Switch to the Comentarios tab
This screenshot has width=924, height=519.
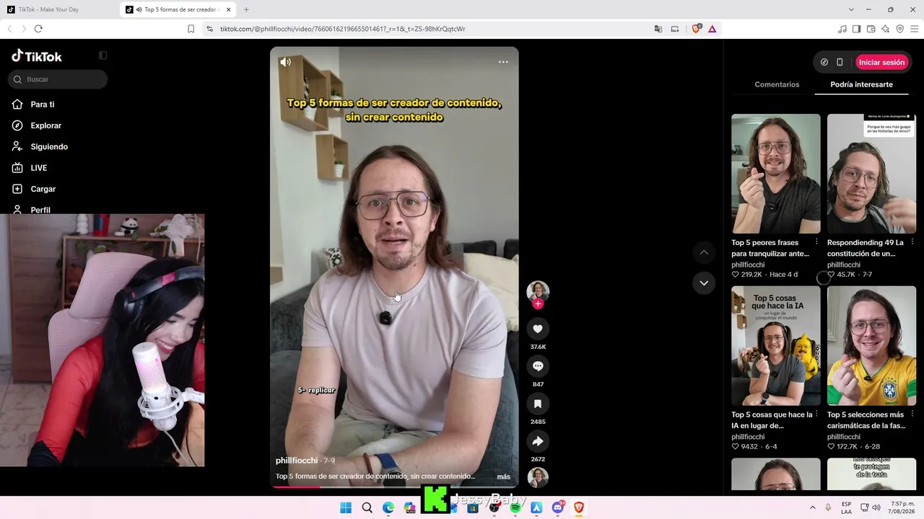click(777, 84)
